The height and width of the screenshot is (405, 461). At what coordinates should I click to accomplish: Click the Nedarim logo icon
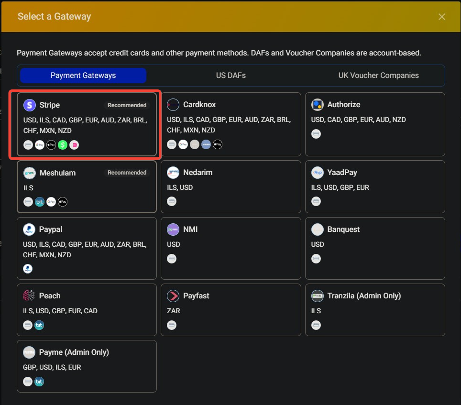click(x=173, y=173)
